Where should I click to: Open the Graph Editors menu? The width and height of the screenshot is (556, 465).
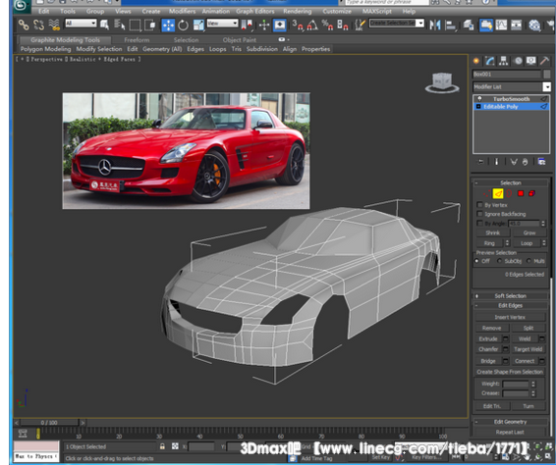[255, 12]
